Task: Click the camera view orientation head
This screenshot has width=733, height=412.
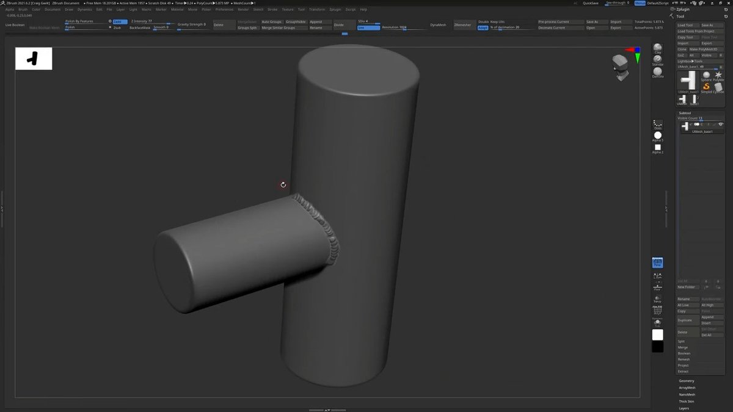Action: (621, 66)
